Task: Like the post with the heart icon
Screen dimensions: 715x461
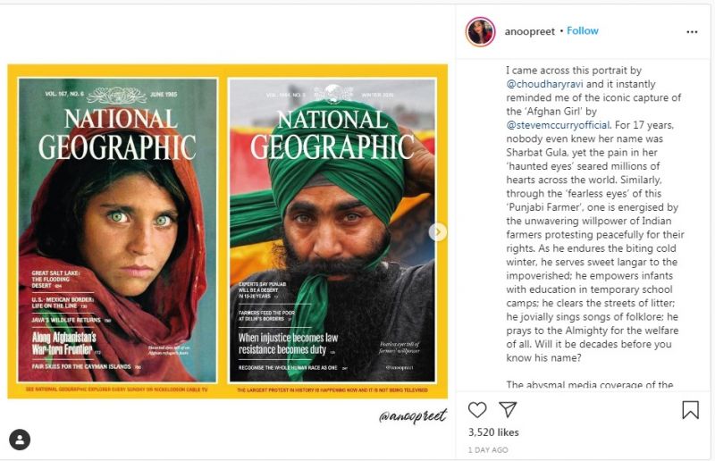Action: tap(478, 409)
